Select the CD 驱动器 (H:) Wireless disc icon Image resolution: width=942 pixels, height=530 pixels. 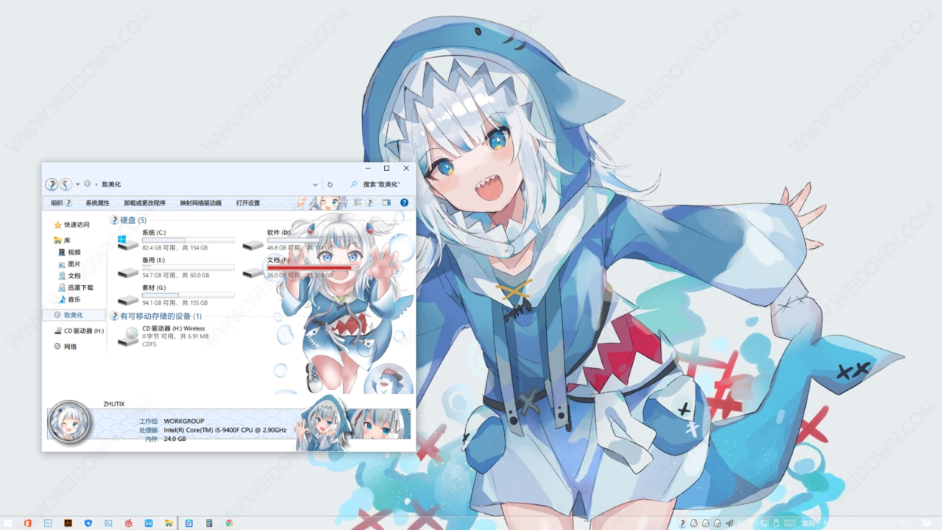tap(128, 336)
